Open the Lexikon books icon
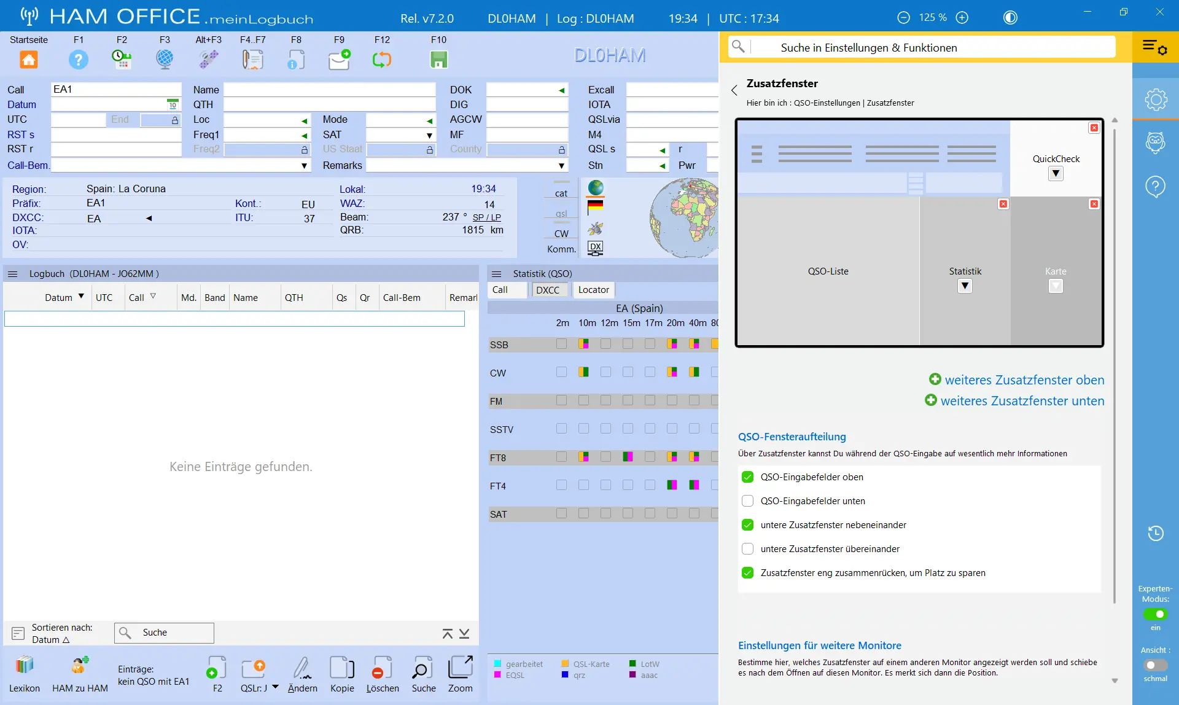The height and width of the screenshot is (705, 1179). coord(25,666)
